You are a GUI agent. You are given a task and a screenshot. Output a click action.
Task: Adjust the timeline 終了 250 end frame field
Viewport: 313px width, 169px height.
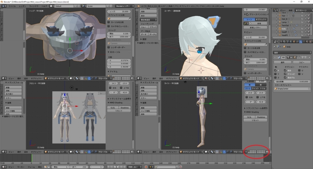point(79,167)
